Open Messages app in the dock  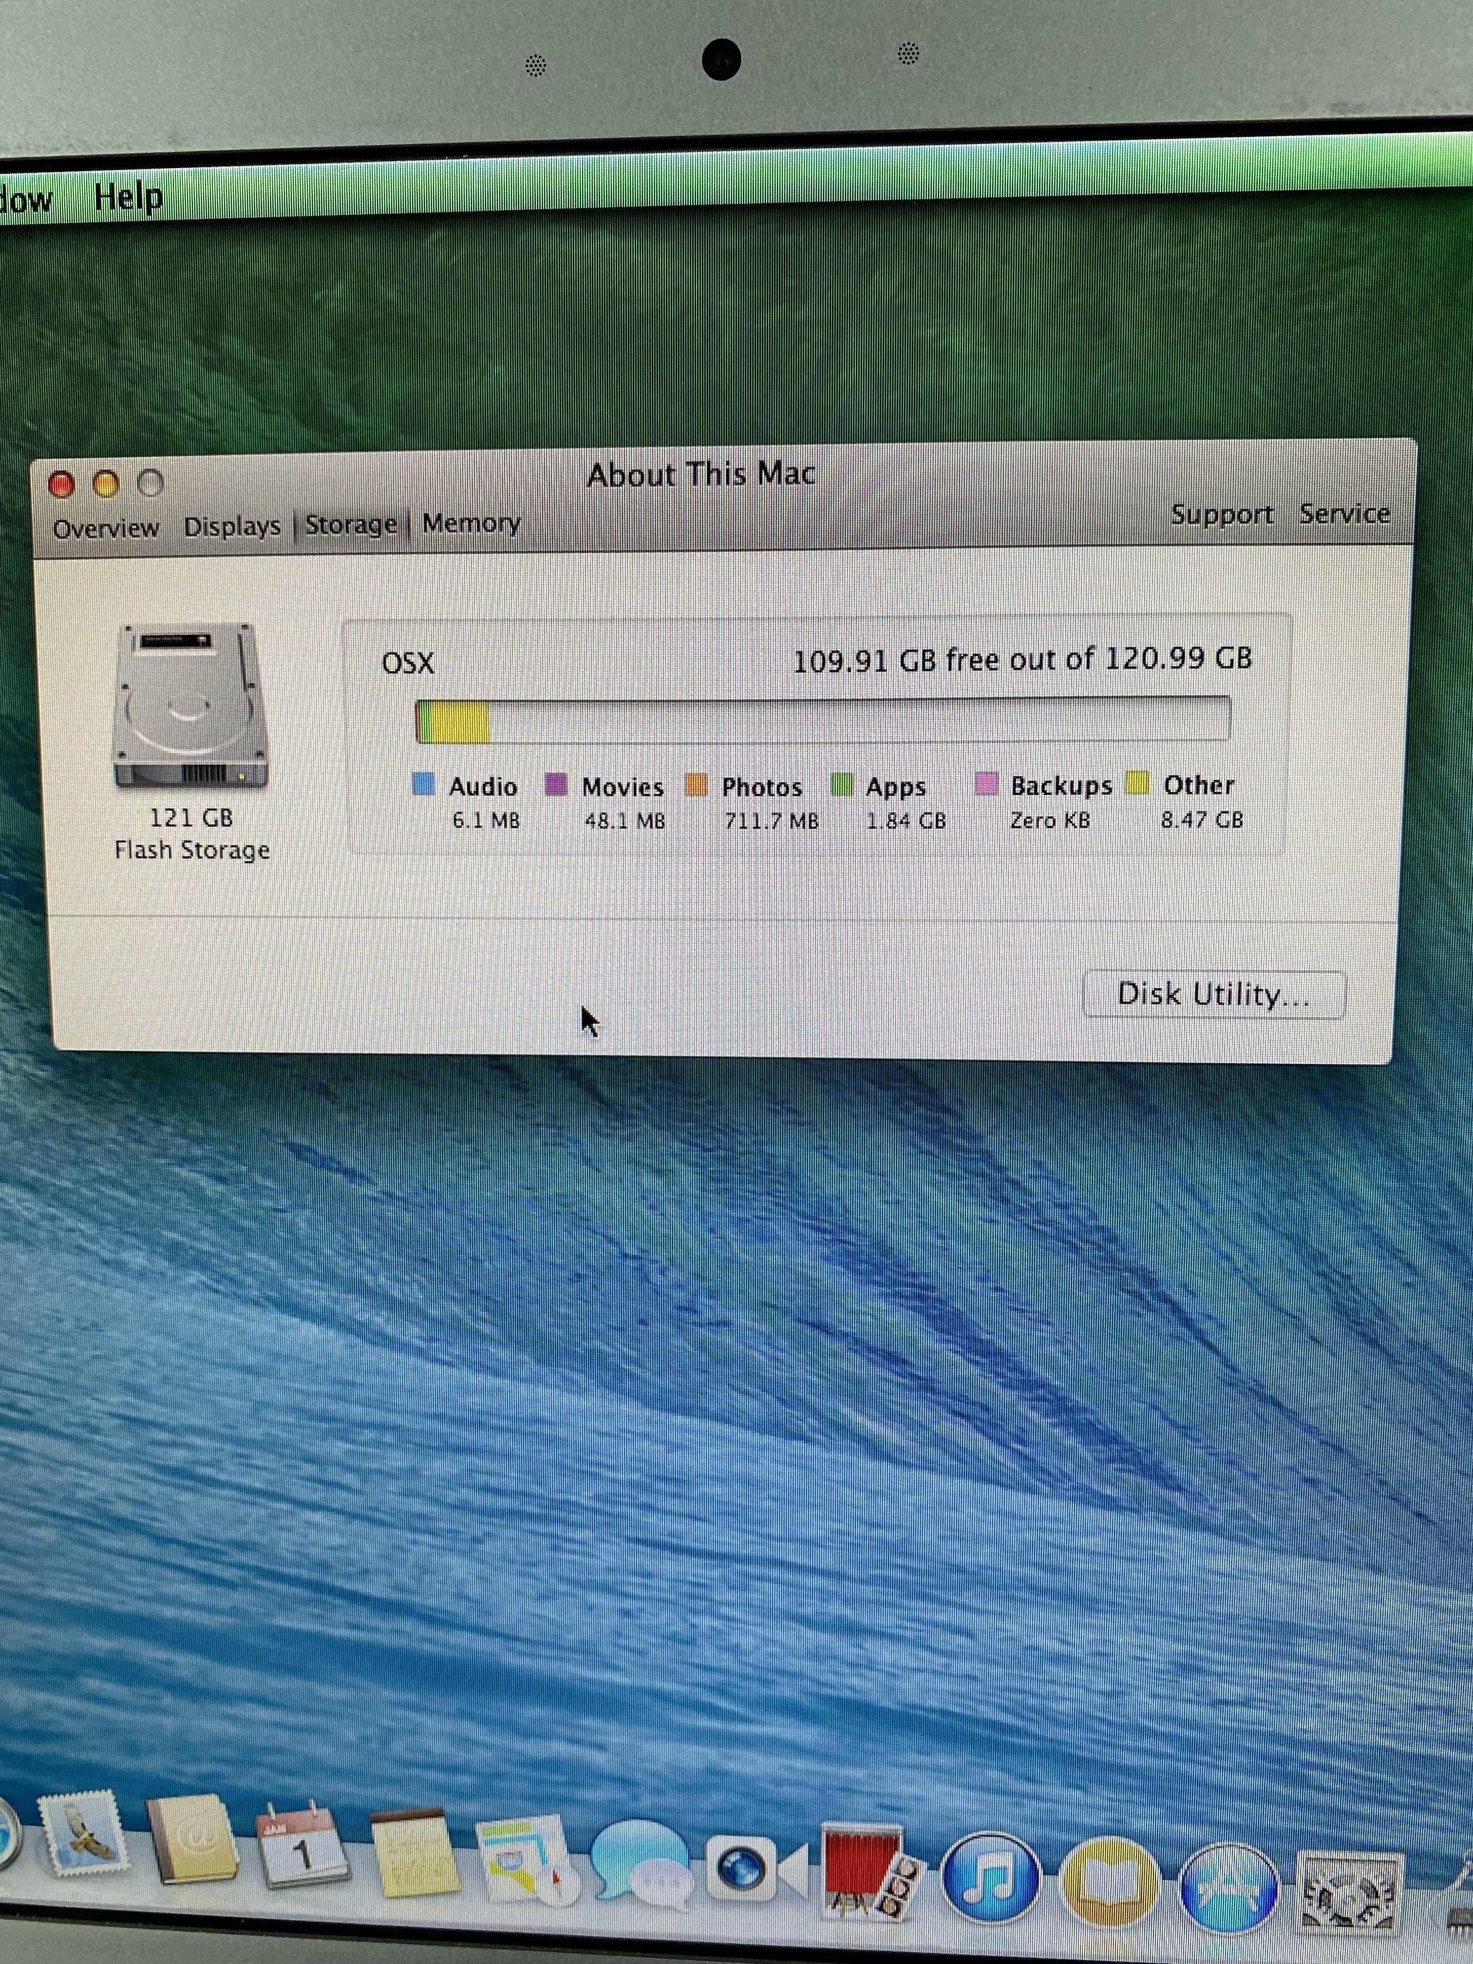[x=641, y=1865]
